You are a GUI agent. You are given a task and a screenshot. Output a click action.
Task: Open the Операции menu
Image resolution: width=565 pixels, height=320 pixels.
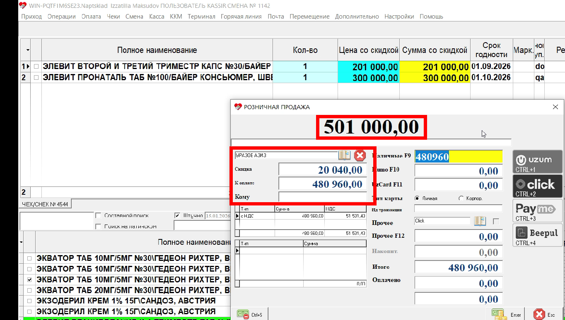pyautogui.click(x=62, y=17)
